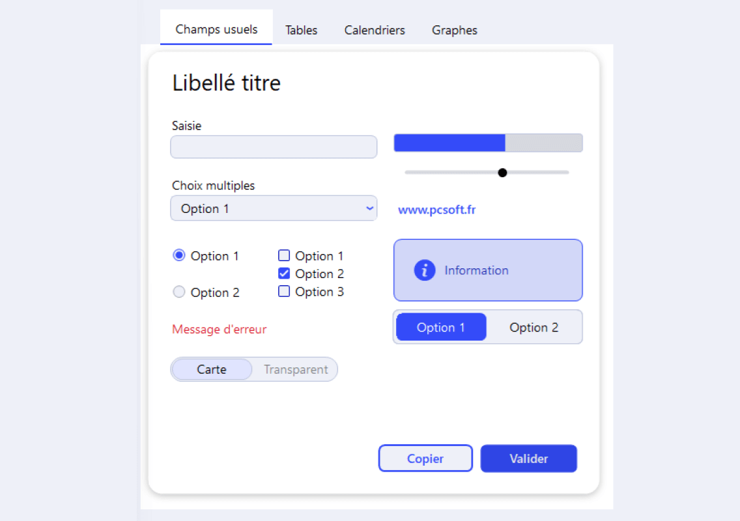Image resolution: width=740 pixels, height=521 pixels.
Task: Check the Option 1 checkbox
Action: [284, 256]
